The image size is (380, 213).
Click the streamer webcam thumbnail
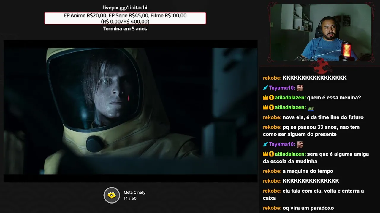[321, 32]
